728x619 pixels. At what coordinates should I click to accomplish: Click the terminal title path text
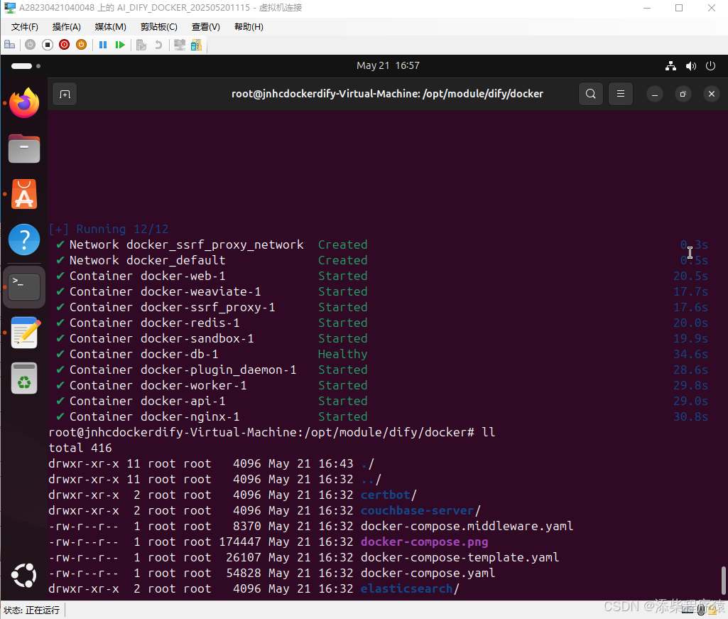coord(387,94)
